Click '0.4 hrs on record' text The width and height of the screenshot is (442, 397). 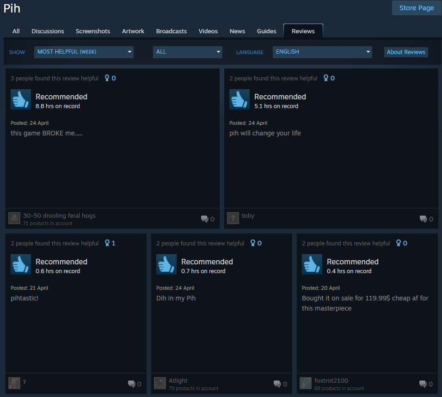point(349,271)
